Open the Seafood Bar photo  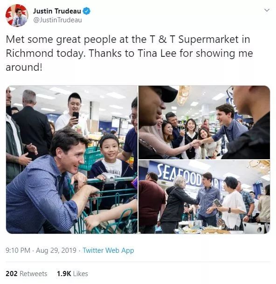[x=204, y=197]
